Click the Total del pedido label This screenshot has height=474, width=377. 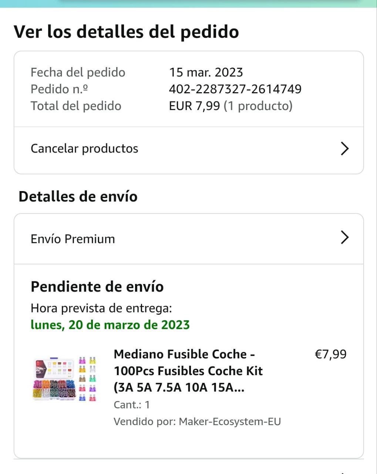coord(76,106)
